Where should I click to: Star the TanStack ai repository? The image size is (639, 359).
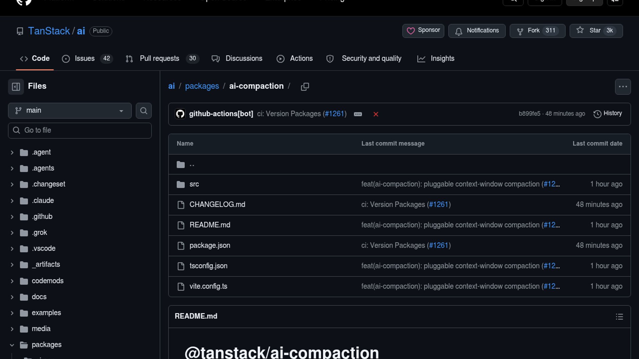(596, 31)
